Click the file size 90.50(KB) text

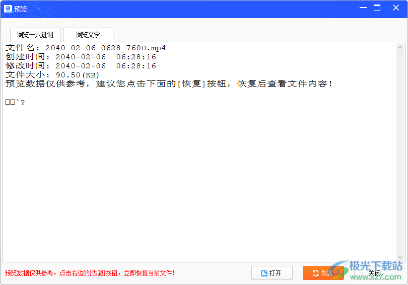click(78, 75)
